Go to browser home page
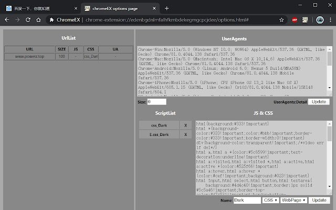This screenshot has width=336, height=210. point(38,20)
